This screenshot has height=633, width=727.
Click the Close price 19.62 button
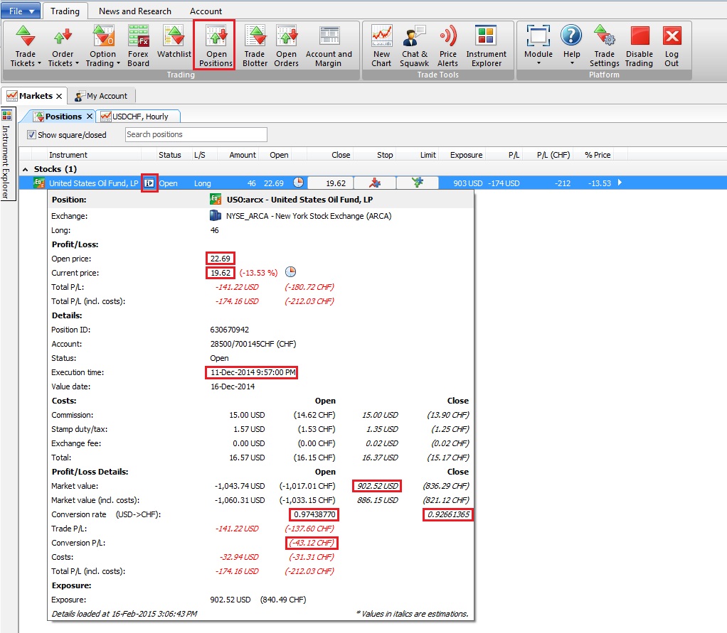point(330,183)
